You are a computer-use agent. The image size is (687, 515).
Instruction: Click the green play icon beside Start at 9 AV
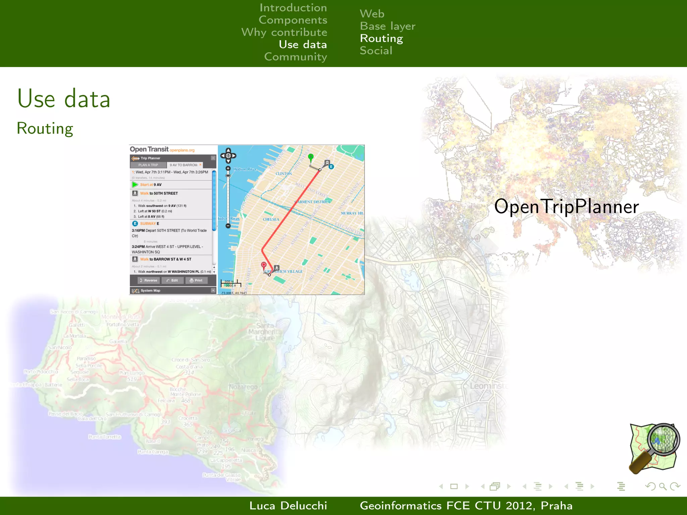point(135,184)
